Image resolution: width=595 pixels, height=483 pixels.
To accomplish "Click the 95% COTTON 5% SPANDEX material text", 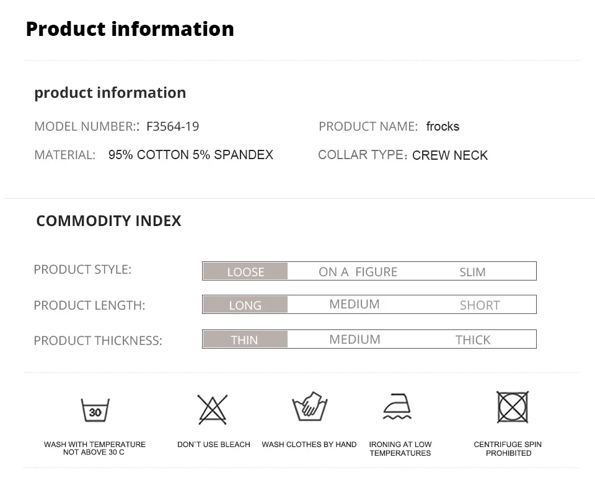I will [190, 155].
